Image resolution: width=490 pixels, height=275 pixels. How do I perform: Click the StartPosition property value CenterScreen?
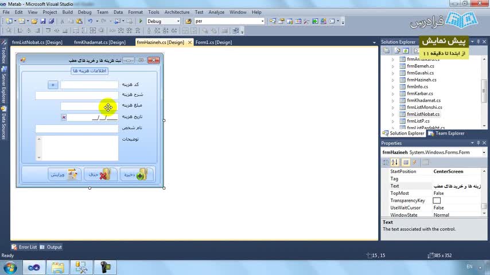click(x=448, y=171)
